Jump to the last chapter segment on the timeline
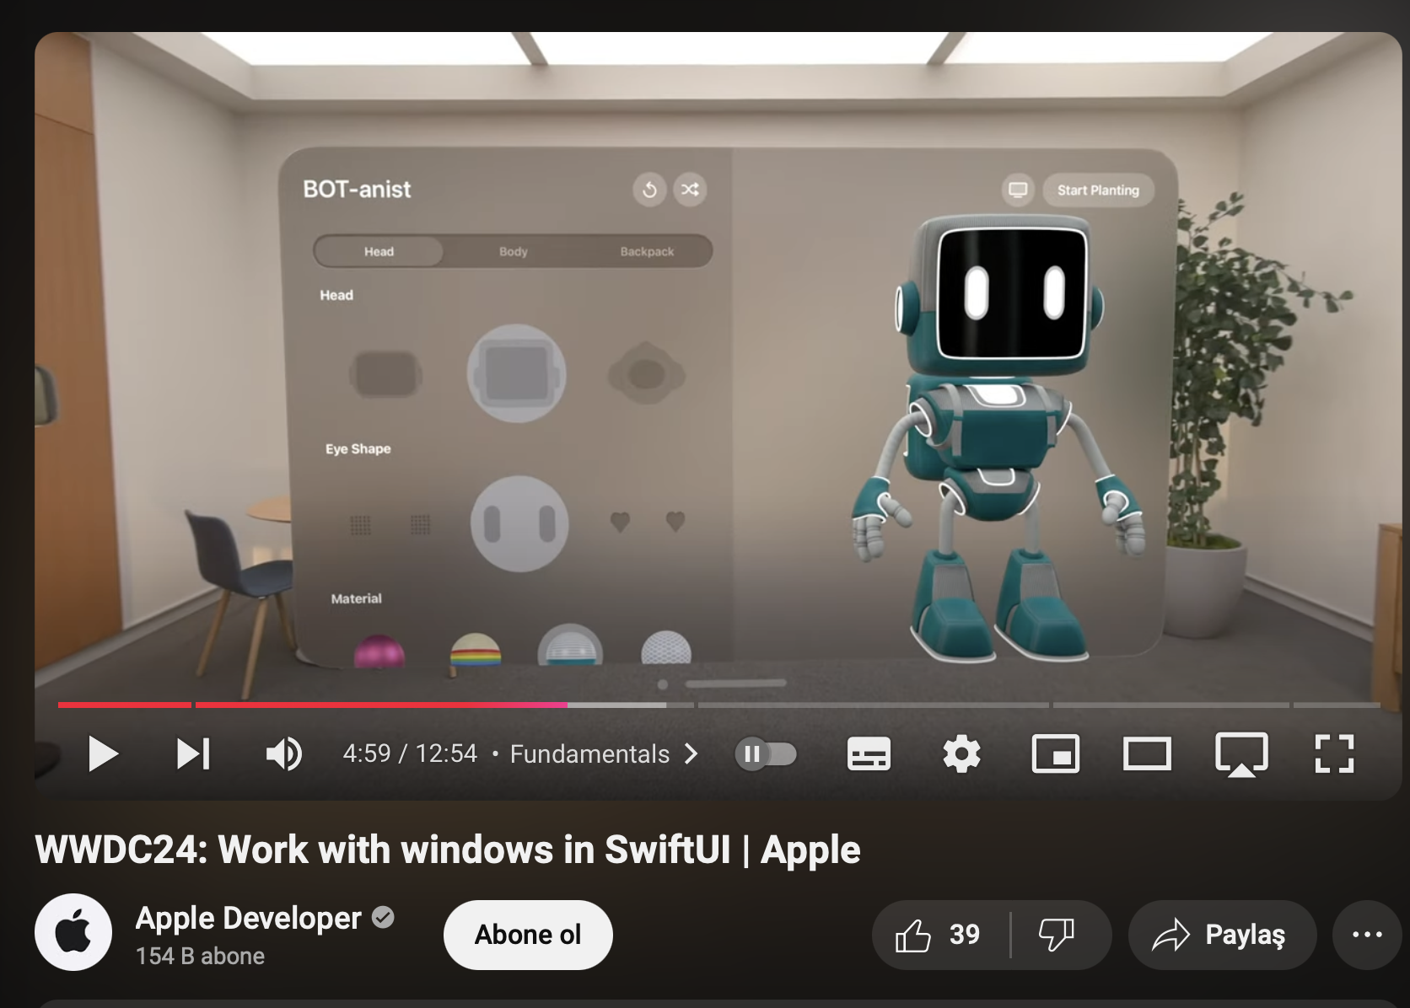Viewport: 1410px width, 1008px height. [x=1337, y=705]
